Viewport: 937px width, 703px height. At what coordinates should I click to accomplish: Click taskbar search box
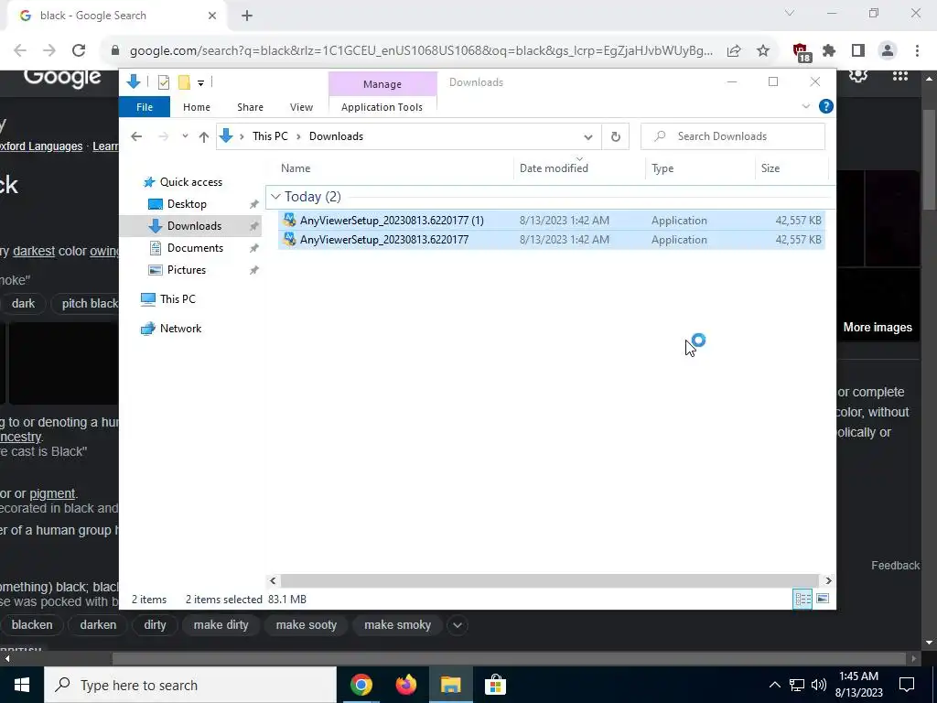coord(190,685)
